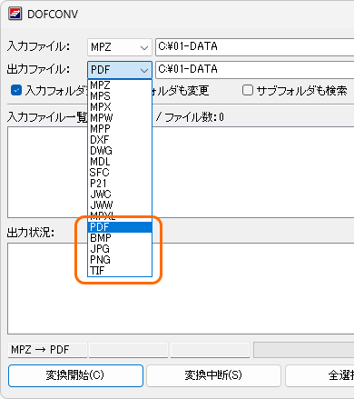Screen dimensions: 354x399
Task: Pick JWC in the format dropdown list
Action: [x=120, y=195]
